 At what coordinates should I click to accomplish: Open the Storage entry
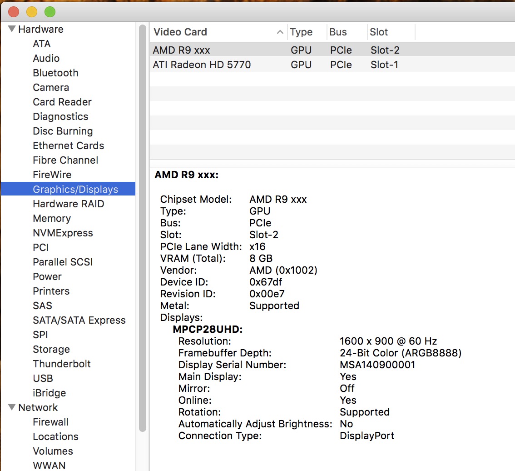coord(51,349)
